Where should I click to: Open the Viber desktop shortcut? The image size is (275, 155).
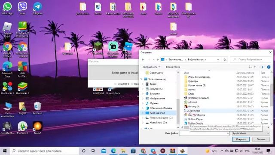click(x=22, y=9)
